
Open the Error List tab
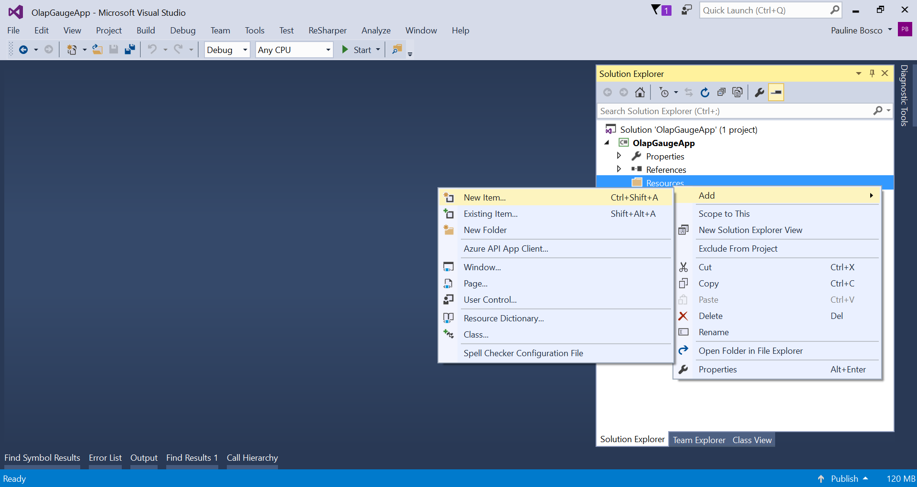coord(105,457)
